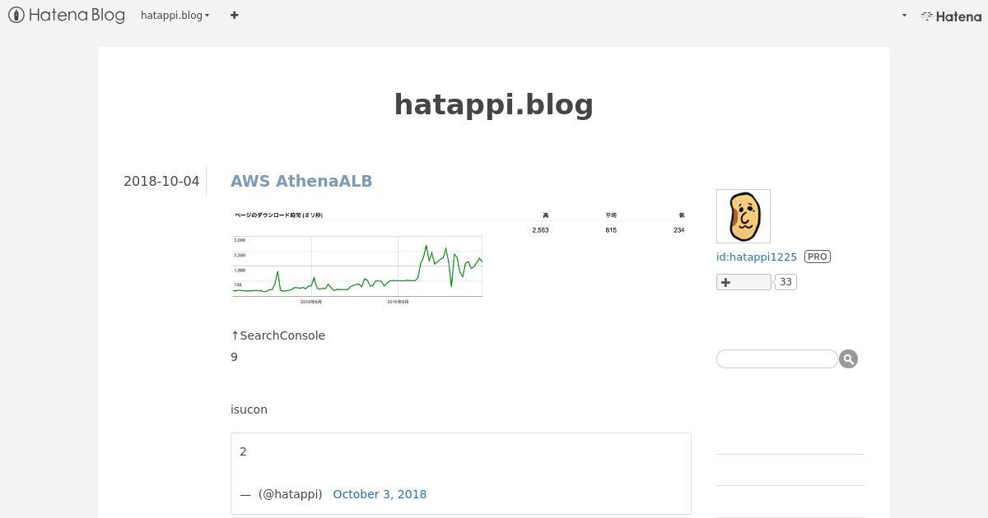The image size is (988, 518).
Task: View the page download time graph image
Action: tap(459, 258)
